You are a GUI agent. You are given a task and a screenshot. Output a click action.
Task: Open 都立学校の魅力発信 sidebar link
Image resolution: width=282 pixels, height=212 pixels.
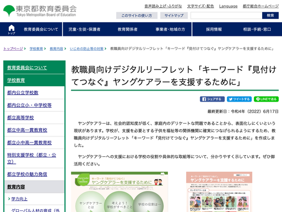click(x=27, y=174)
